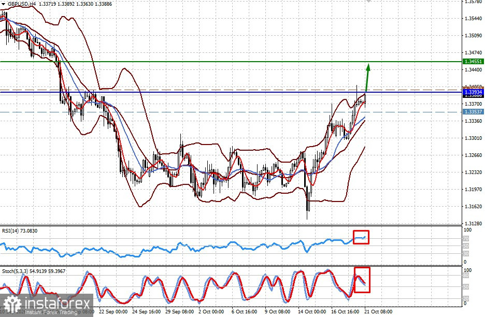The height and width of the screenshot is (317, 485).
Task: Click the 16 Oct 16:00 time label
Action: (x=345, y=311)
